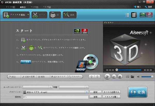Open the Edit magic wand tool

(x=69, y=15)
